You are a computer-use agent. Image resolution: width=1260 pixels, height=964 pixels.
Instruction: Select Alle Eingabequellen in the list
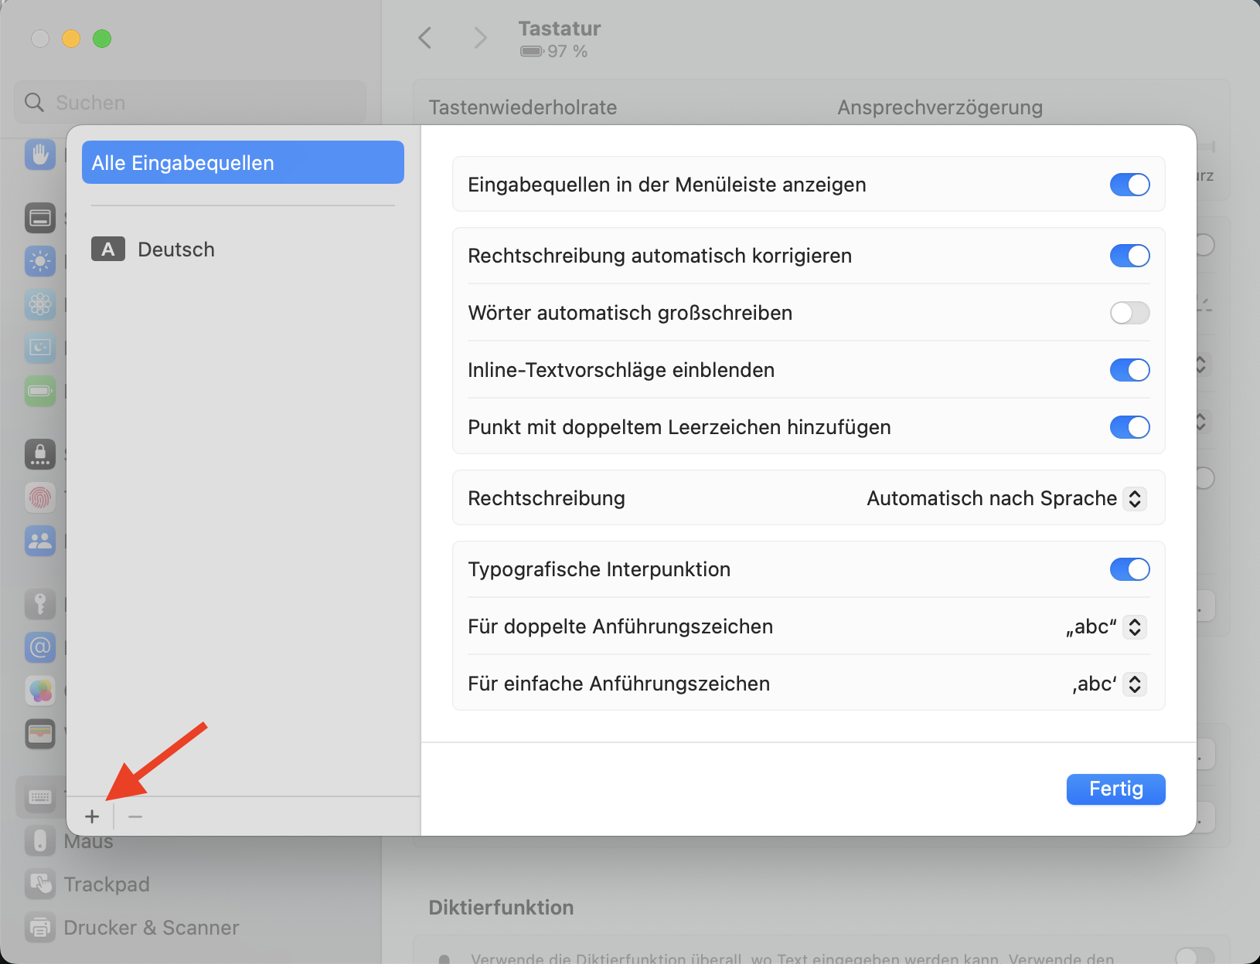pyautogui.click(x=243, y=163)
